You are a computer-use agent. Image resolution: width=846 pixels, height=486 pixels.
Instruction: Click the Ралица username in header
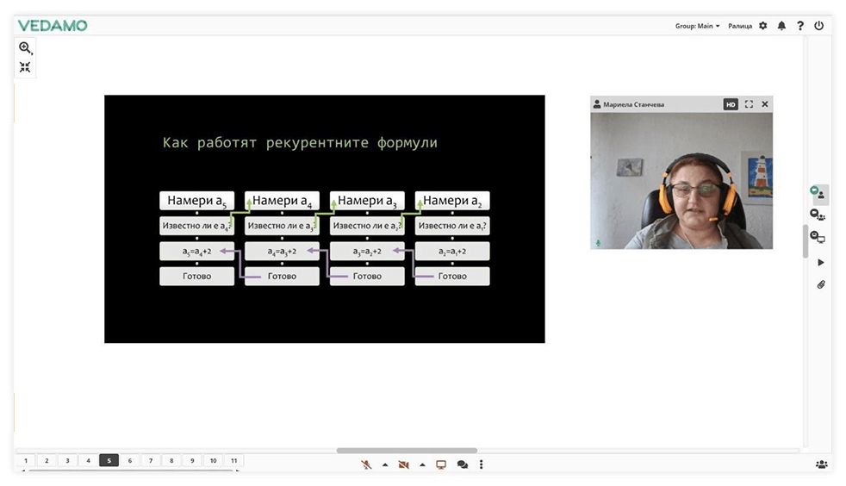(x=740, y=26)
